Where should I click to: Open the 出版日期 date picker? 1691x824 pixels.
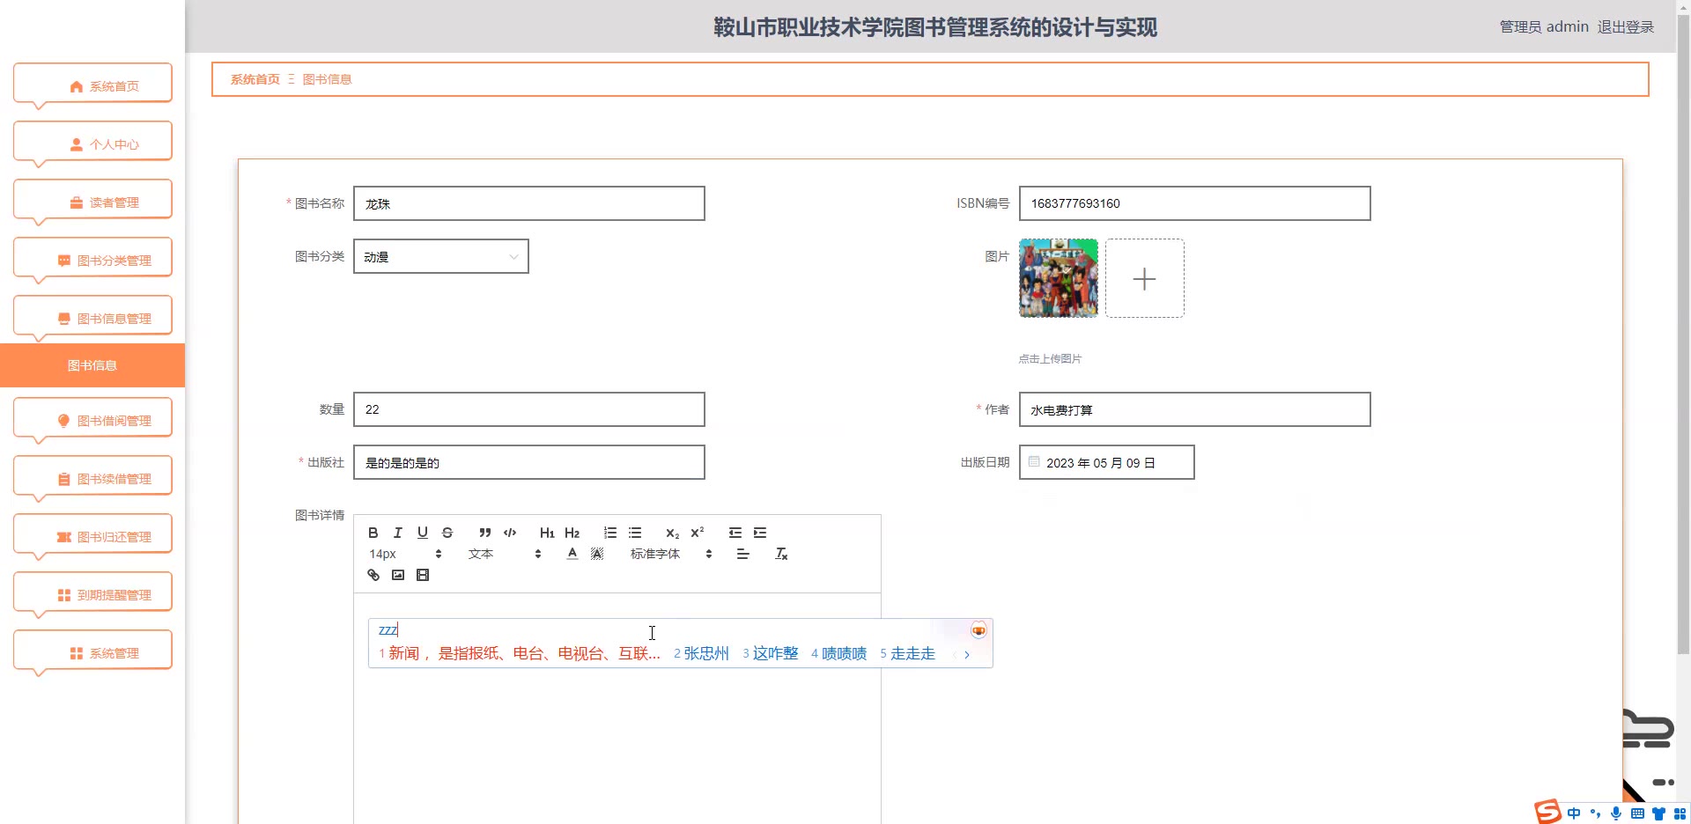[x=1106, y=462]
